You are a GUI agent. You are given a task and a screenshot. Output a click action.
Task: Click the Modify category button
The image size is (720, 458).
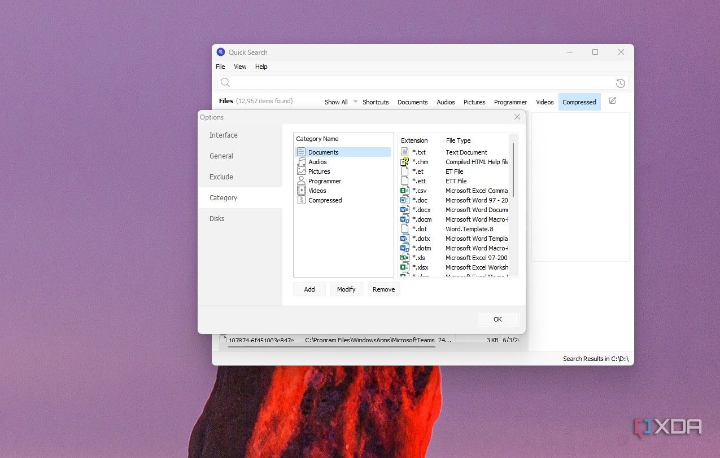tap(346, 289)
